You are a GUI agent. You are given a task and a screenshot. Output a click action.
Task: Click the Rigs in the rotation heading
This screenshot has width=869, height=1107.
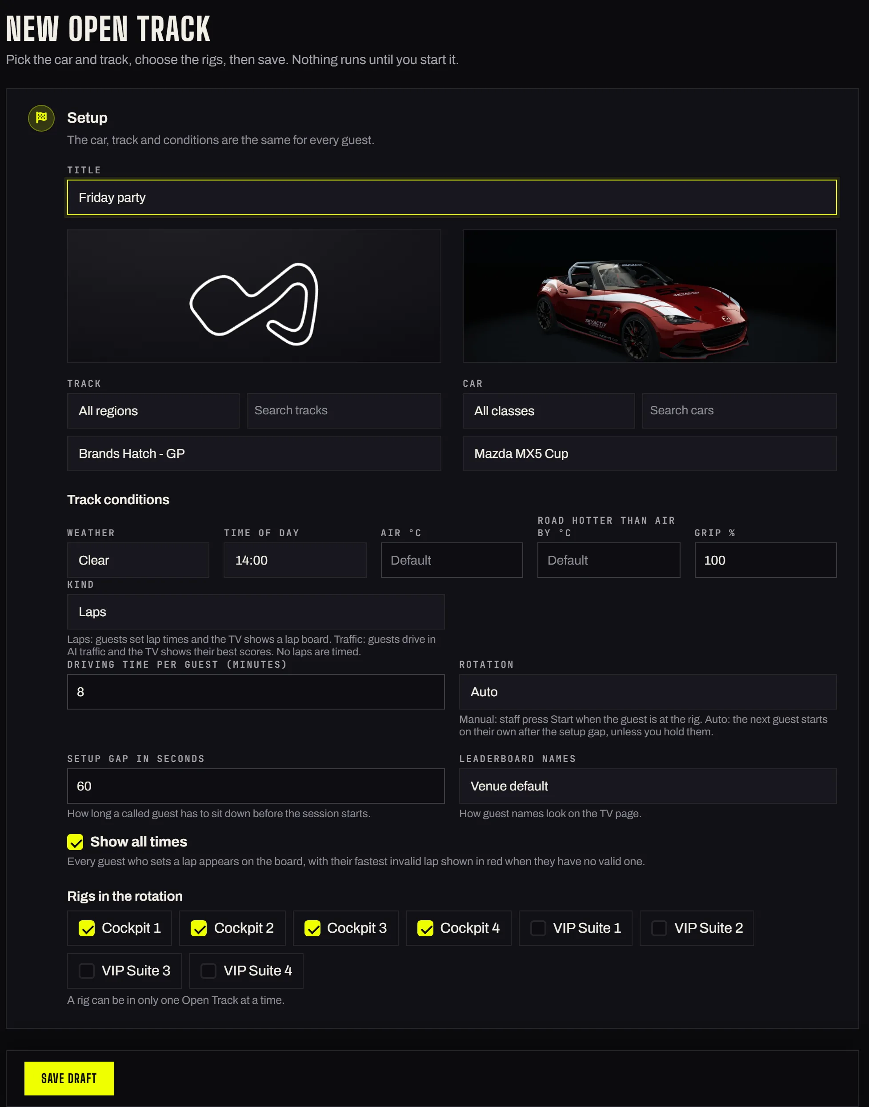[124, 896]
